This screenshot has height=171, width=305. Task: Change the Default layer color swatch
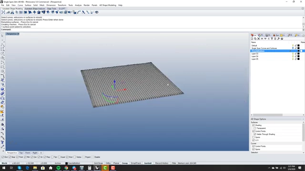[299, 46]
